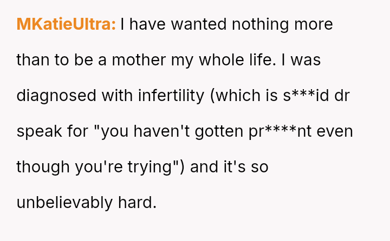390x241 pixels.
Task: Click the word "haven't" in the quote
Action: tap(162, 131)
